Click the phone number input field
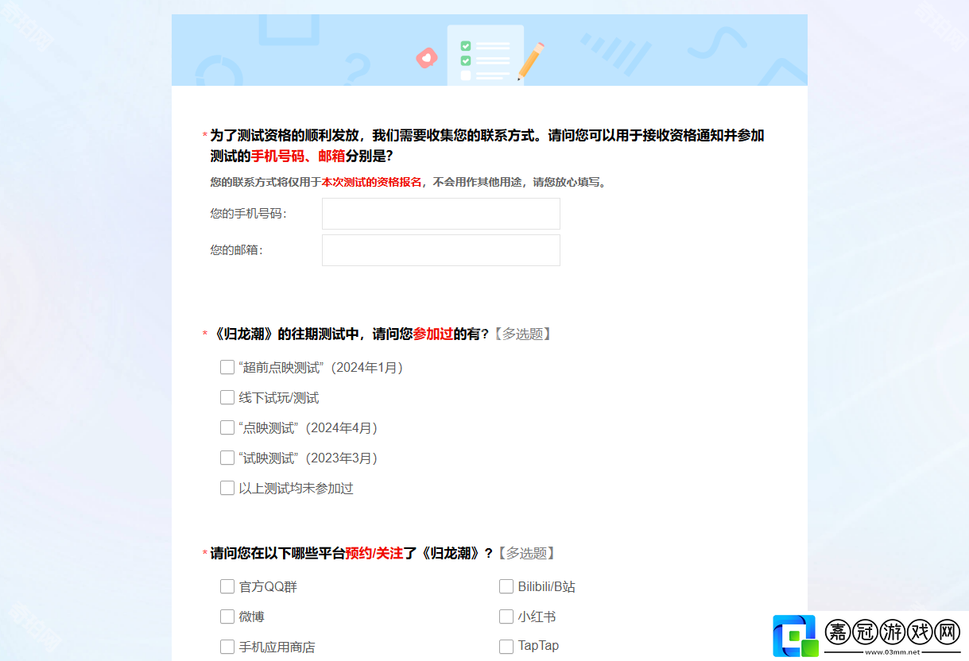969x661 pixels. [441, 214]
